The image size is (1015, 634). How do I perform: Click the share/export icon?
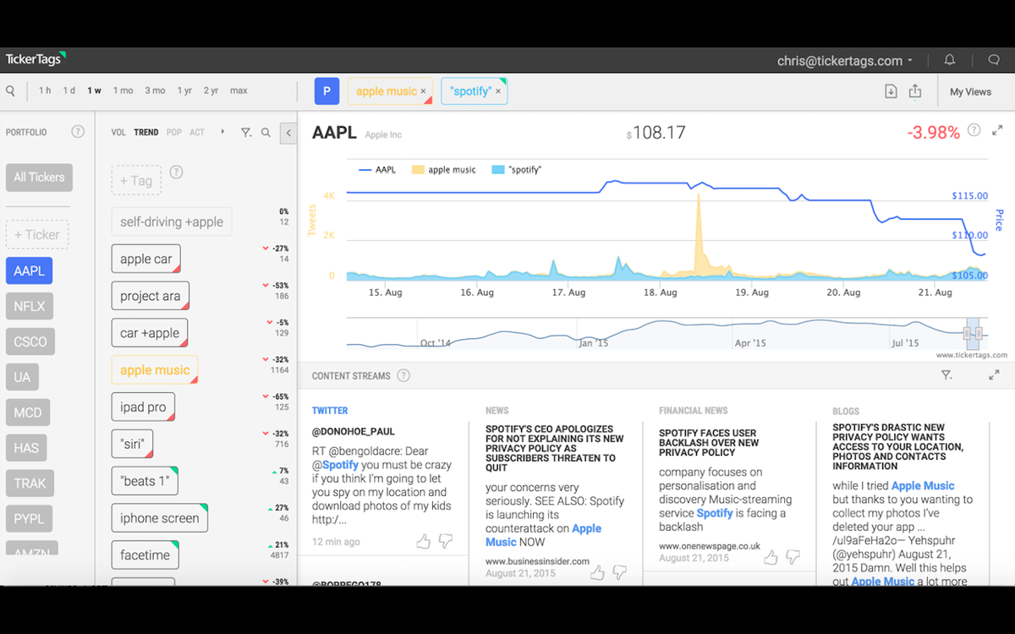914,91
